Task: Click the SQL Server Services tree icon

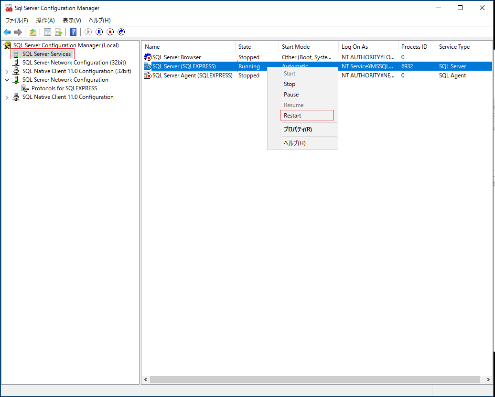Action: (x=16, y=54)
